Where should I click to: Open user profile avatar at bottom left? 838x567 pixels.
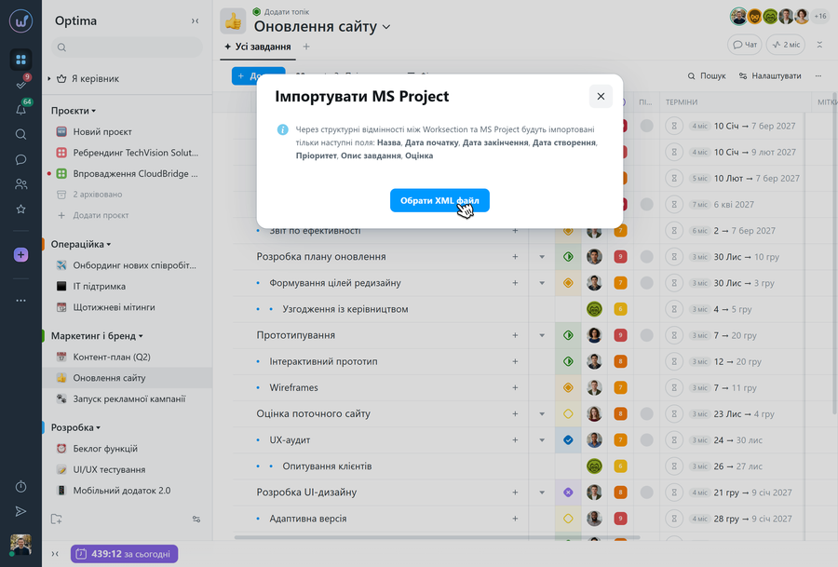click(x=20, y=545)
